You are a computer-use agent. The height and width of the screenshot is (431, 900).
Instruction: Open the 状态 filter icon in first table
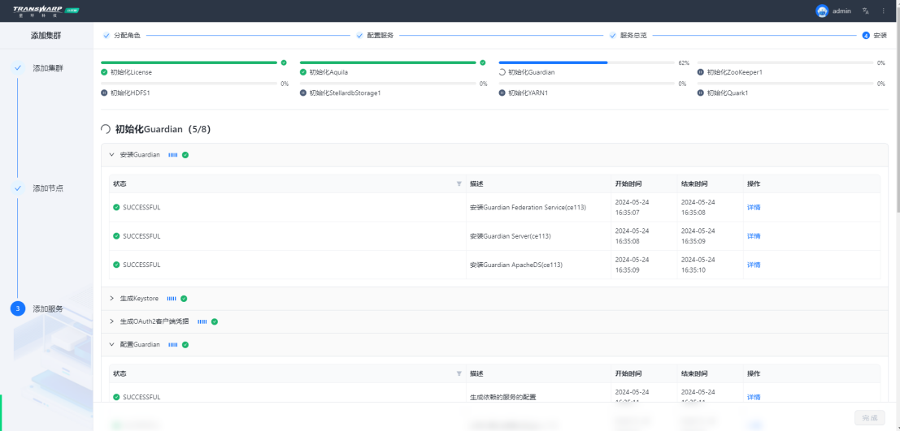[459, 184]
